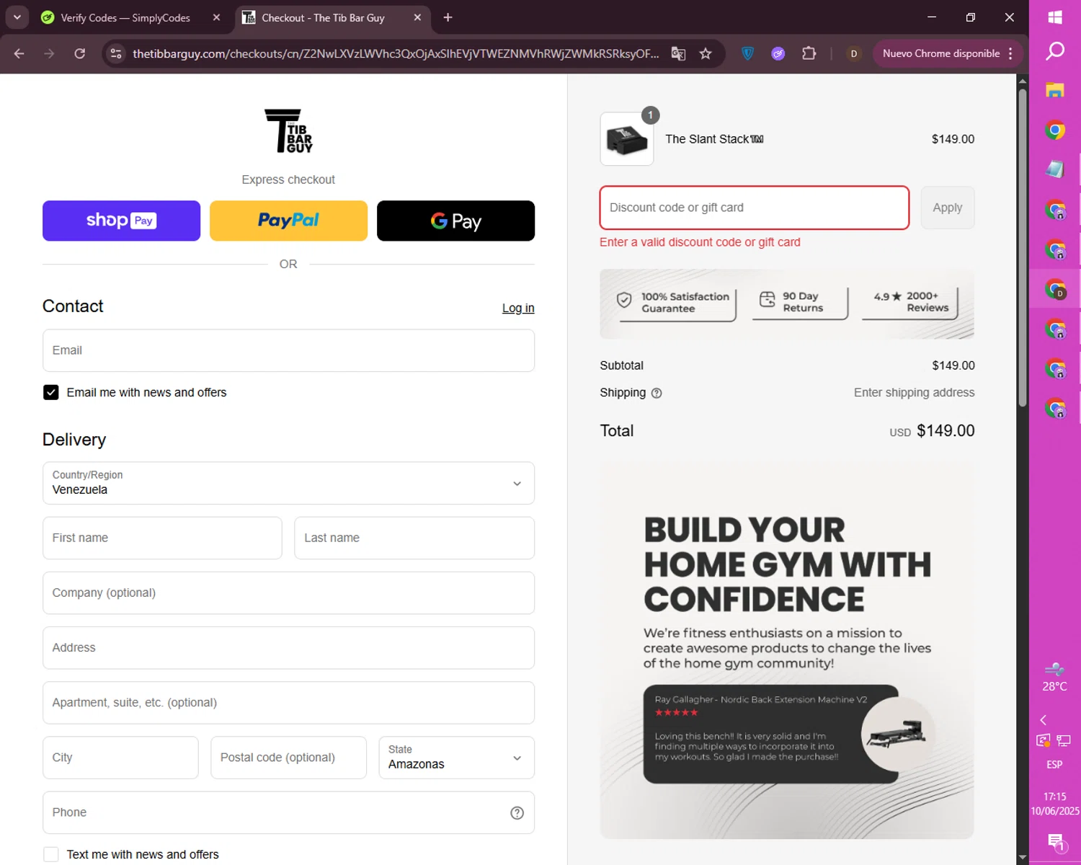Open Chrome menu three dots
The image size is (1081, 865).
(1010, 53)
